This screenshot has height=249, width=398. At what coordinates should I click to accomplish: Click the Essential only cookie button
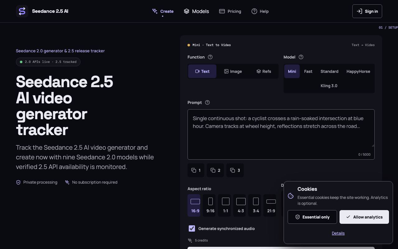(312, 217)
